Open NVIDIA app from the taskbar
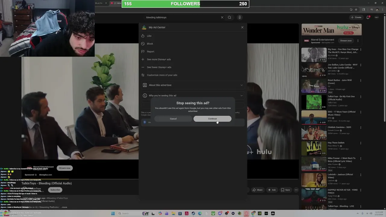Screen dimensions: 386x217 click(259, 213)
